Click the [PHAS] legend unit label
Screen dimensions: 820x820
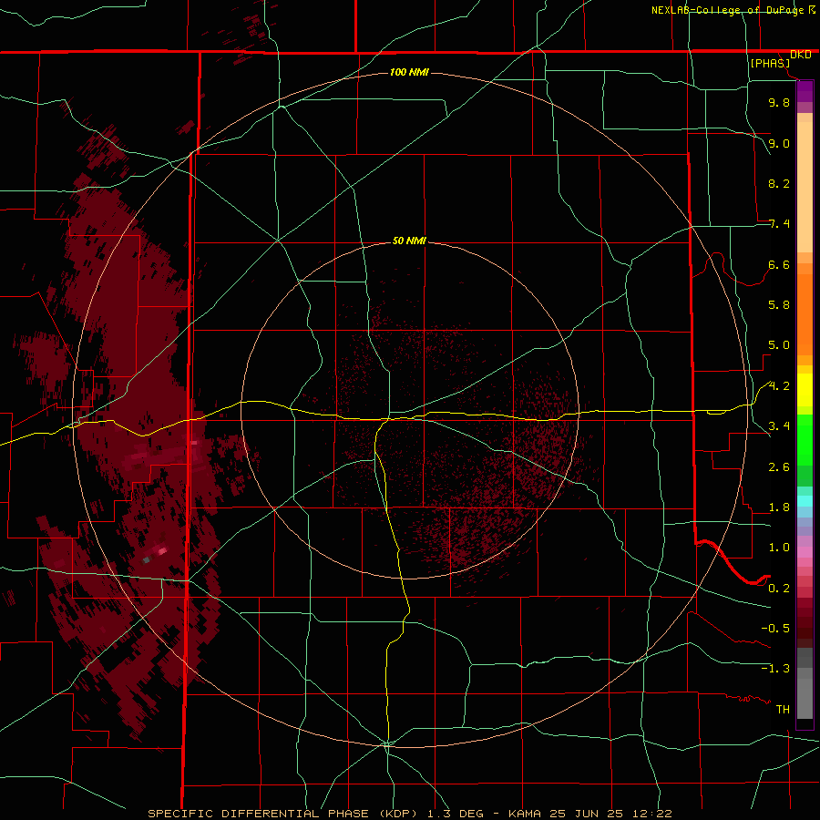tap(770, 64)
